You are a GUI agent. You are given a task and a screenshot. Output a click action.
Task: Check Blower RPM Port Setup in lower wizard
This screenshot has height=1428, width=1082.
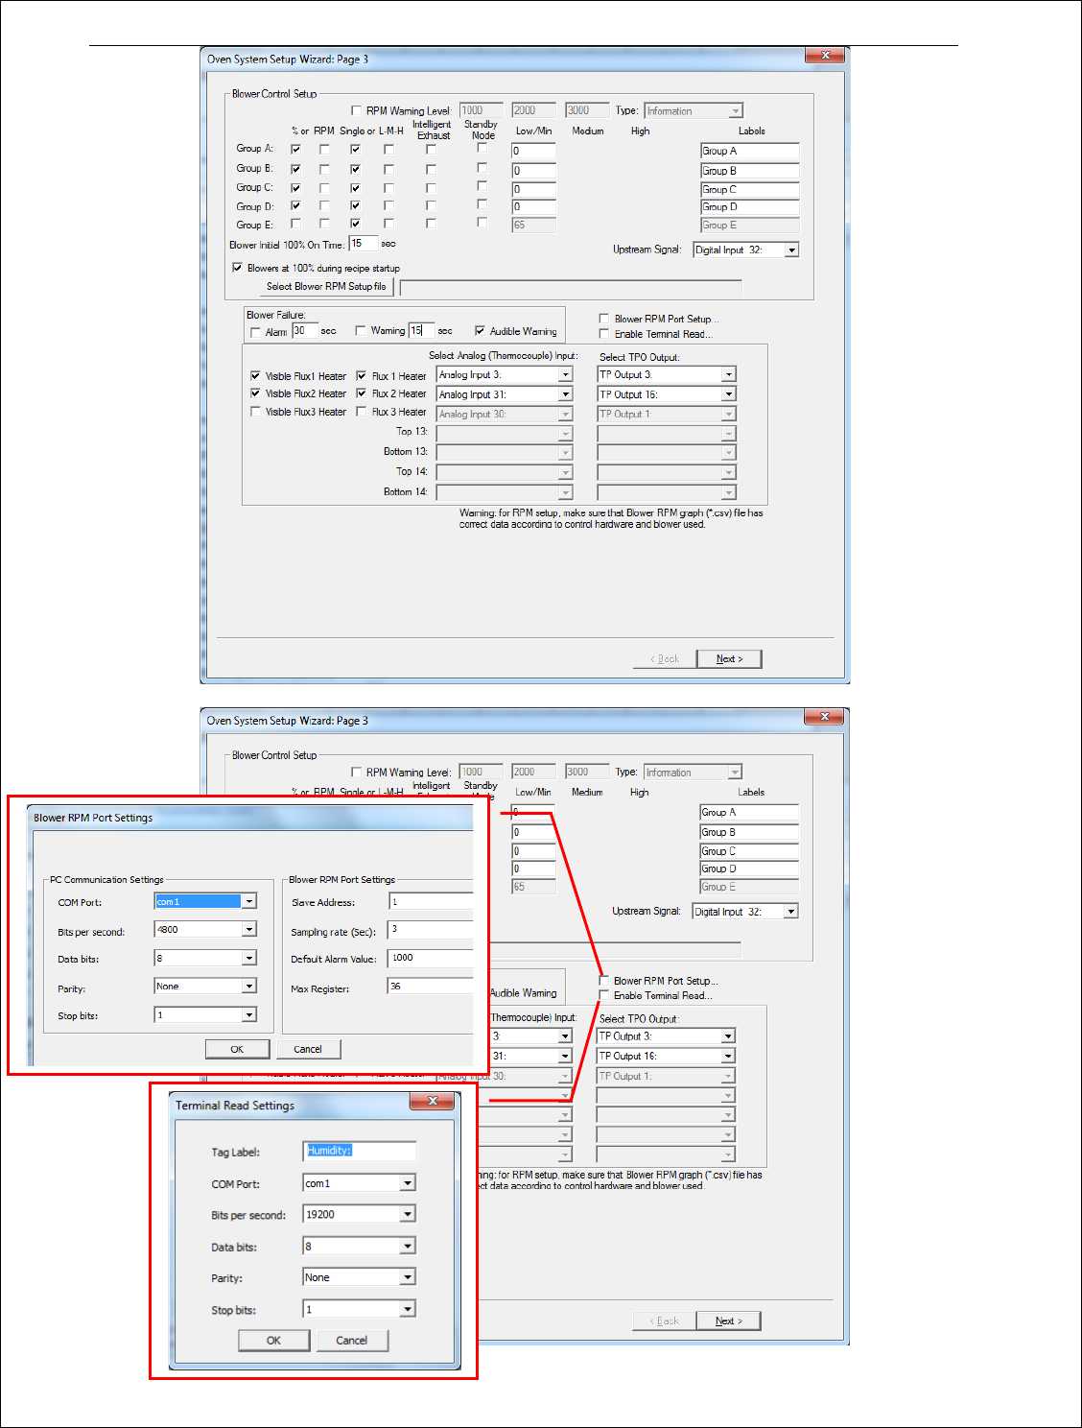click(x=603, y=980)
